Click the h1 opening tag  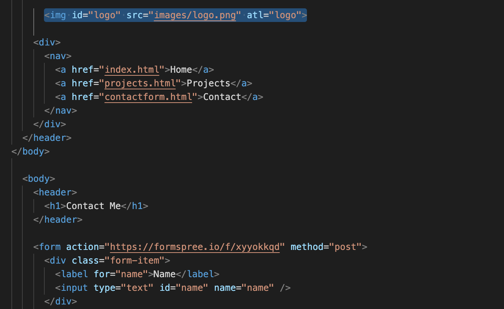point(55,206)
